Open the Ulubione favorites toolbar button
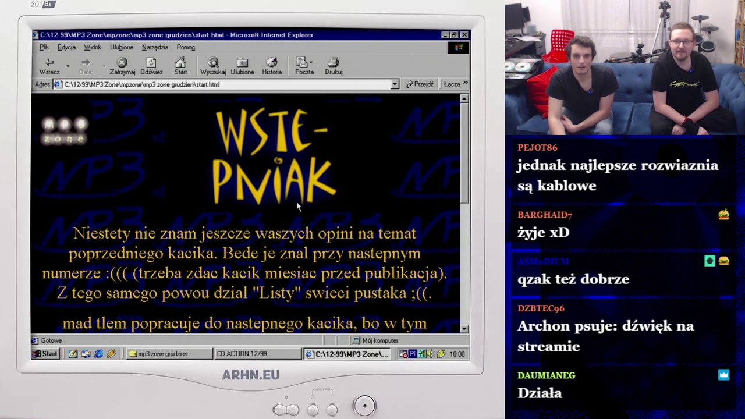Image resolution: width=745 pixels, height=419 pixels. pyautogui.click(x=242, y=66)
